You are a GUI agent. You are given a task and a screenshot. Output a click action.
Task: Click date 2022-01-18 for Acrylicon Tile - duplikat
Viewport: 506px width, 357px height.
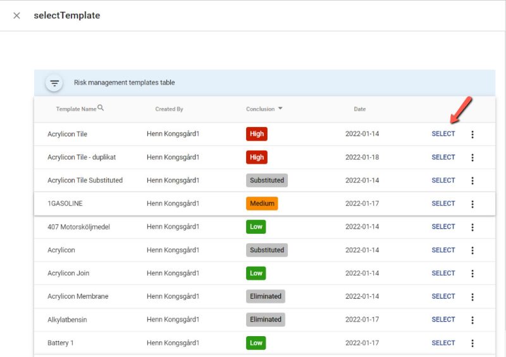[x=362, y=157]
